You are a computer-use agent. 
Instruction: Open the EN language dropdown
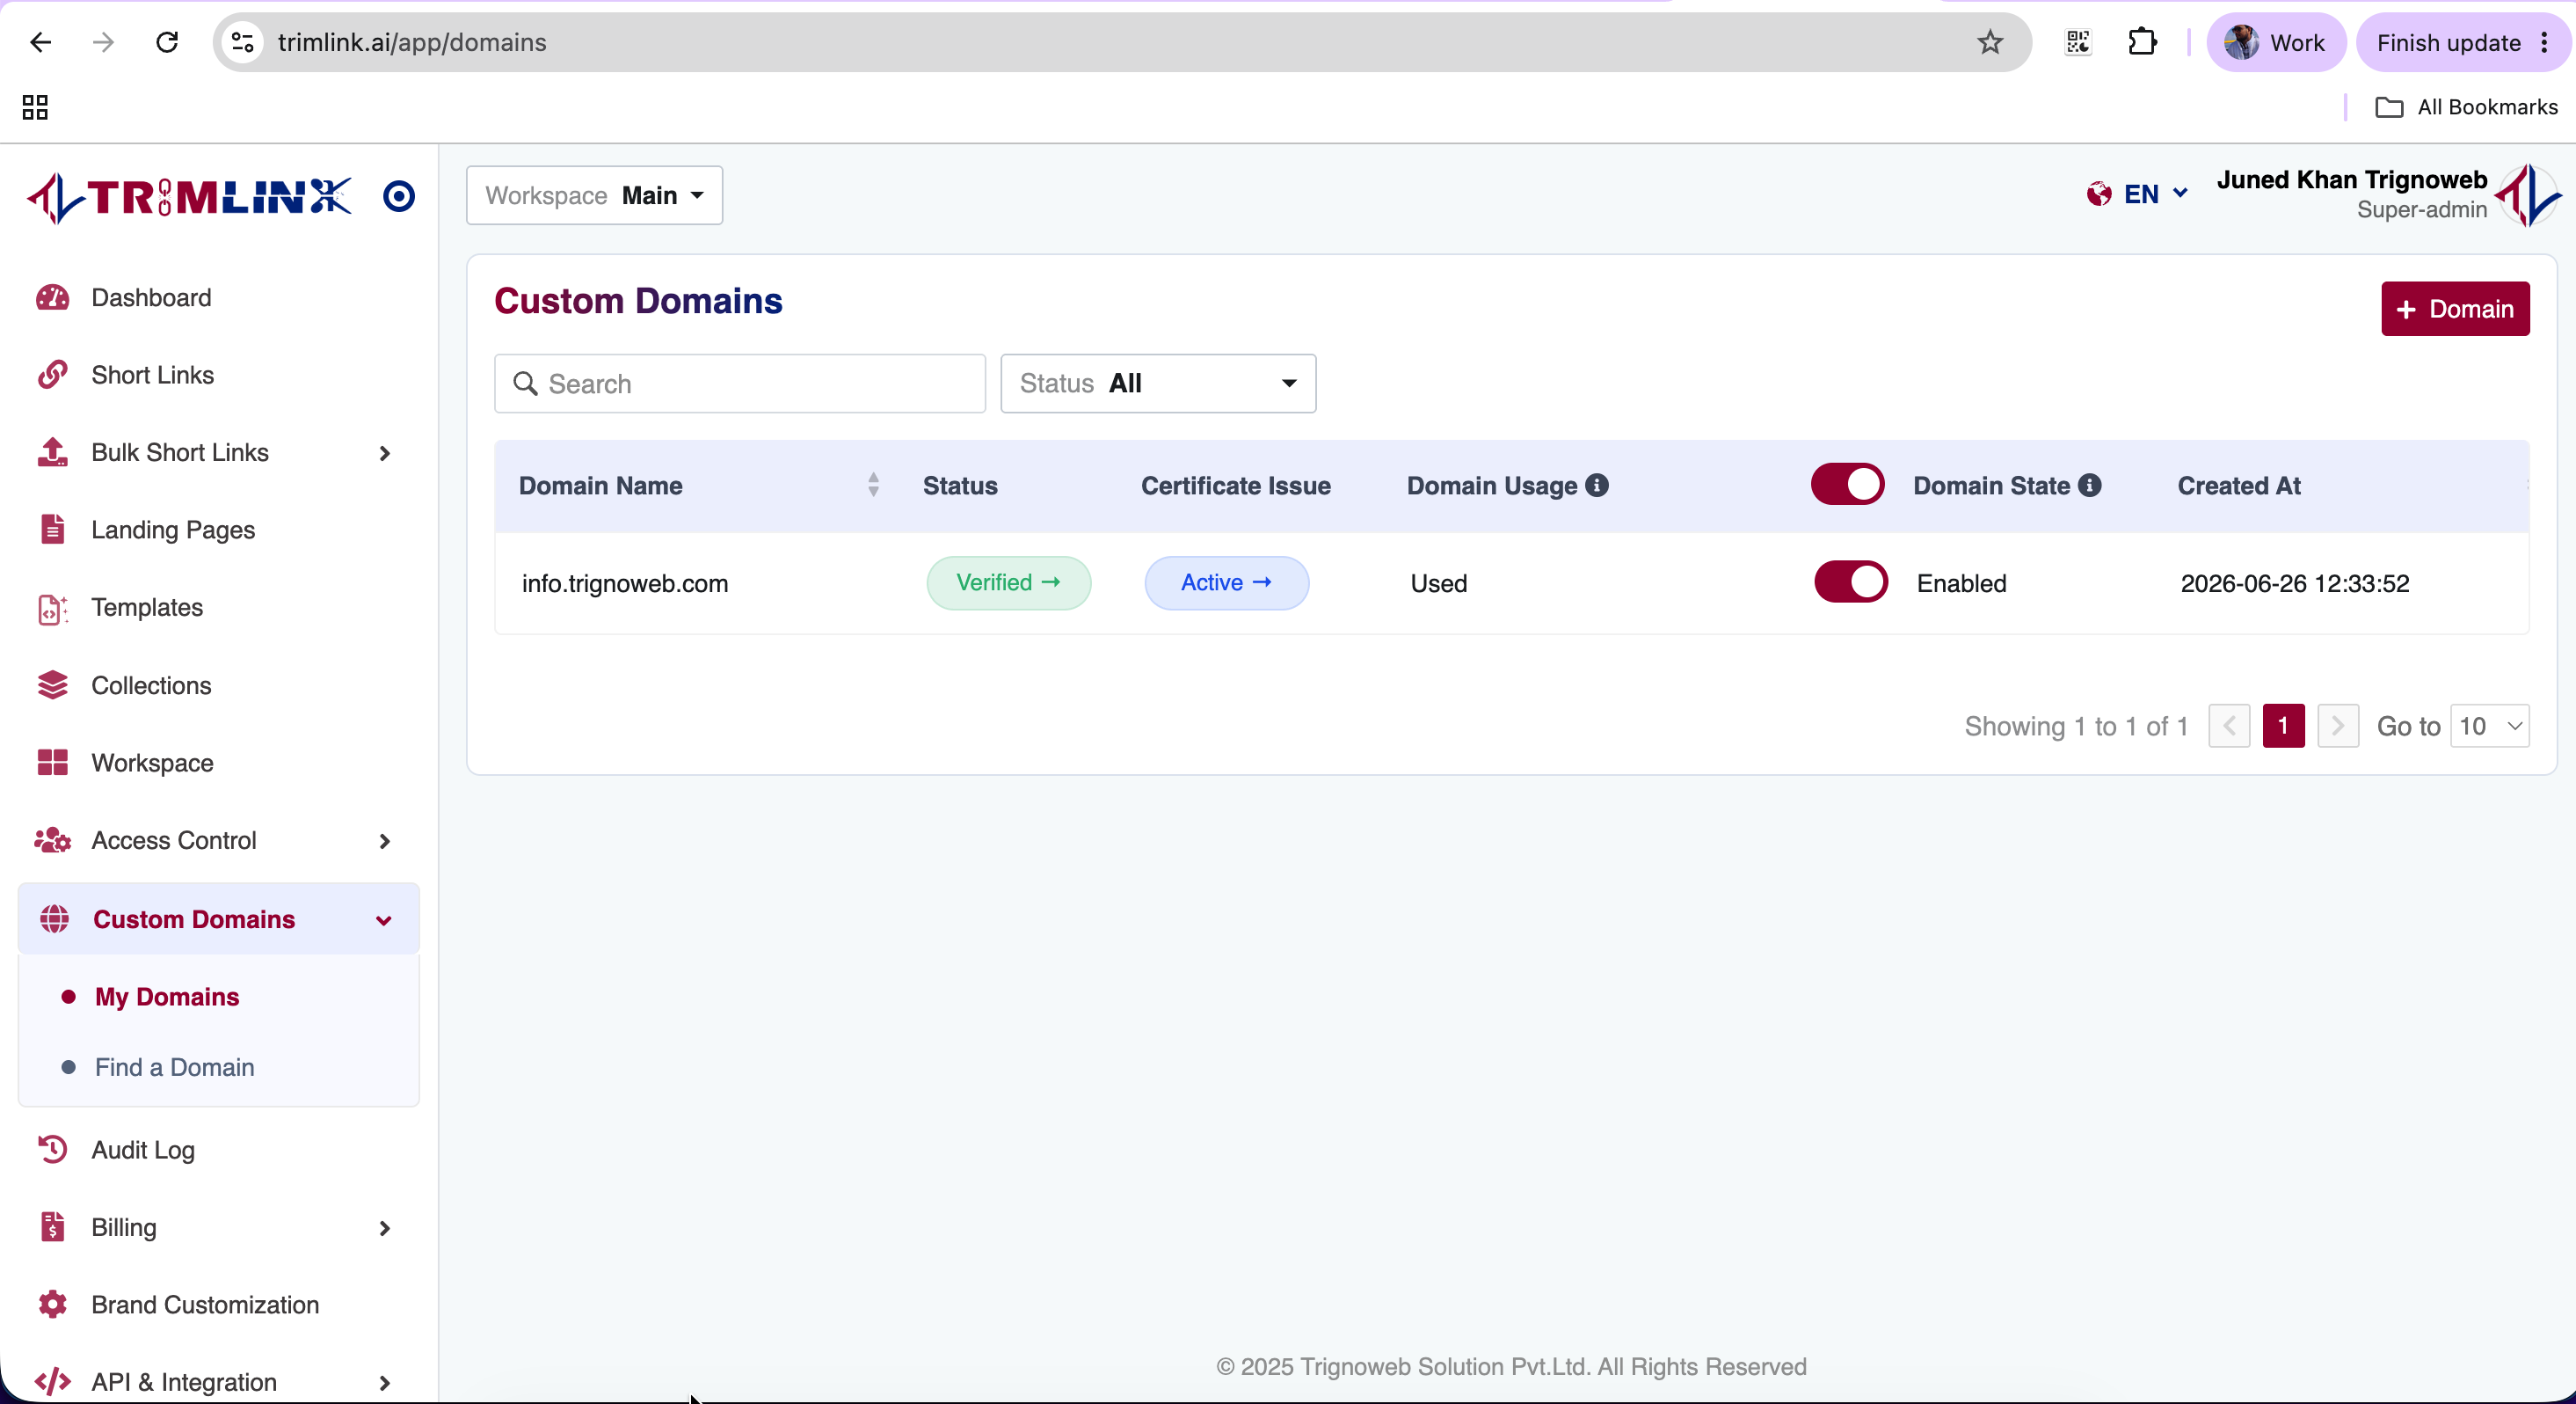[x=2138, y=194]
